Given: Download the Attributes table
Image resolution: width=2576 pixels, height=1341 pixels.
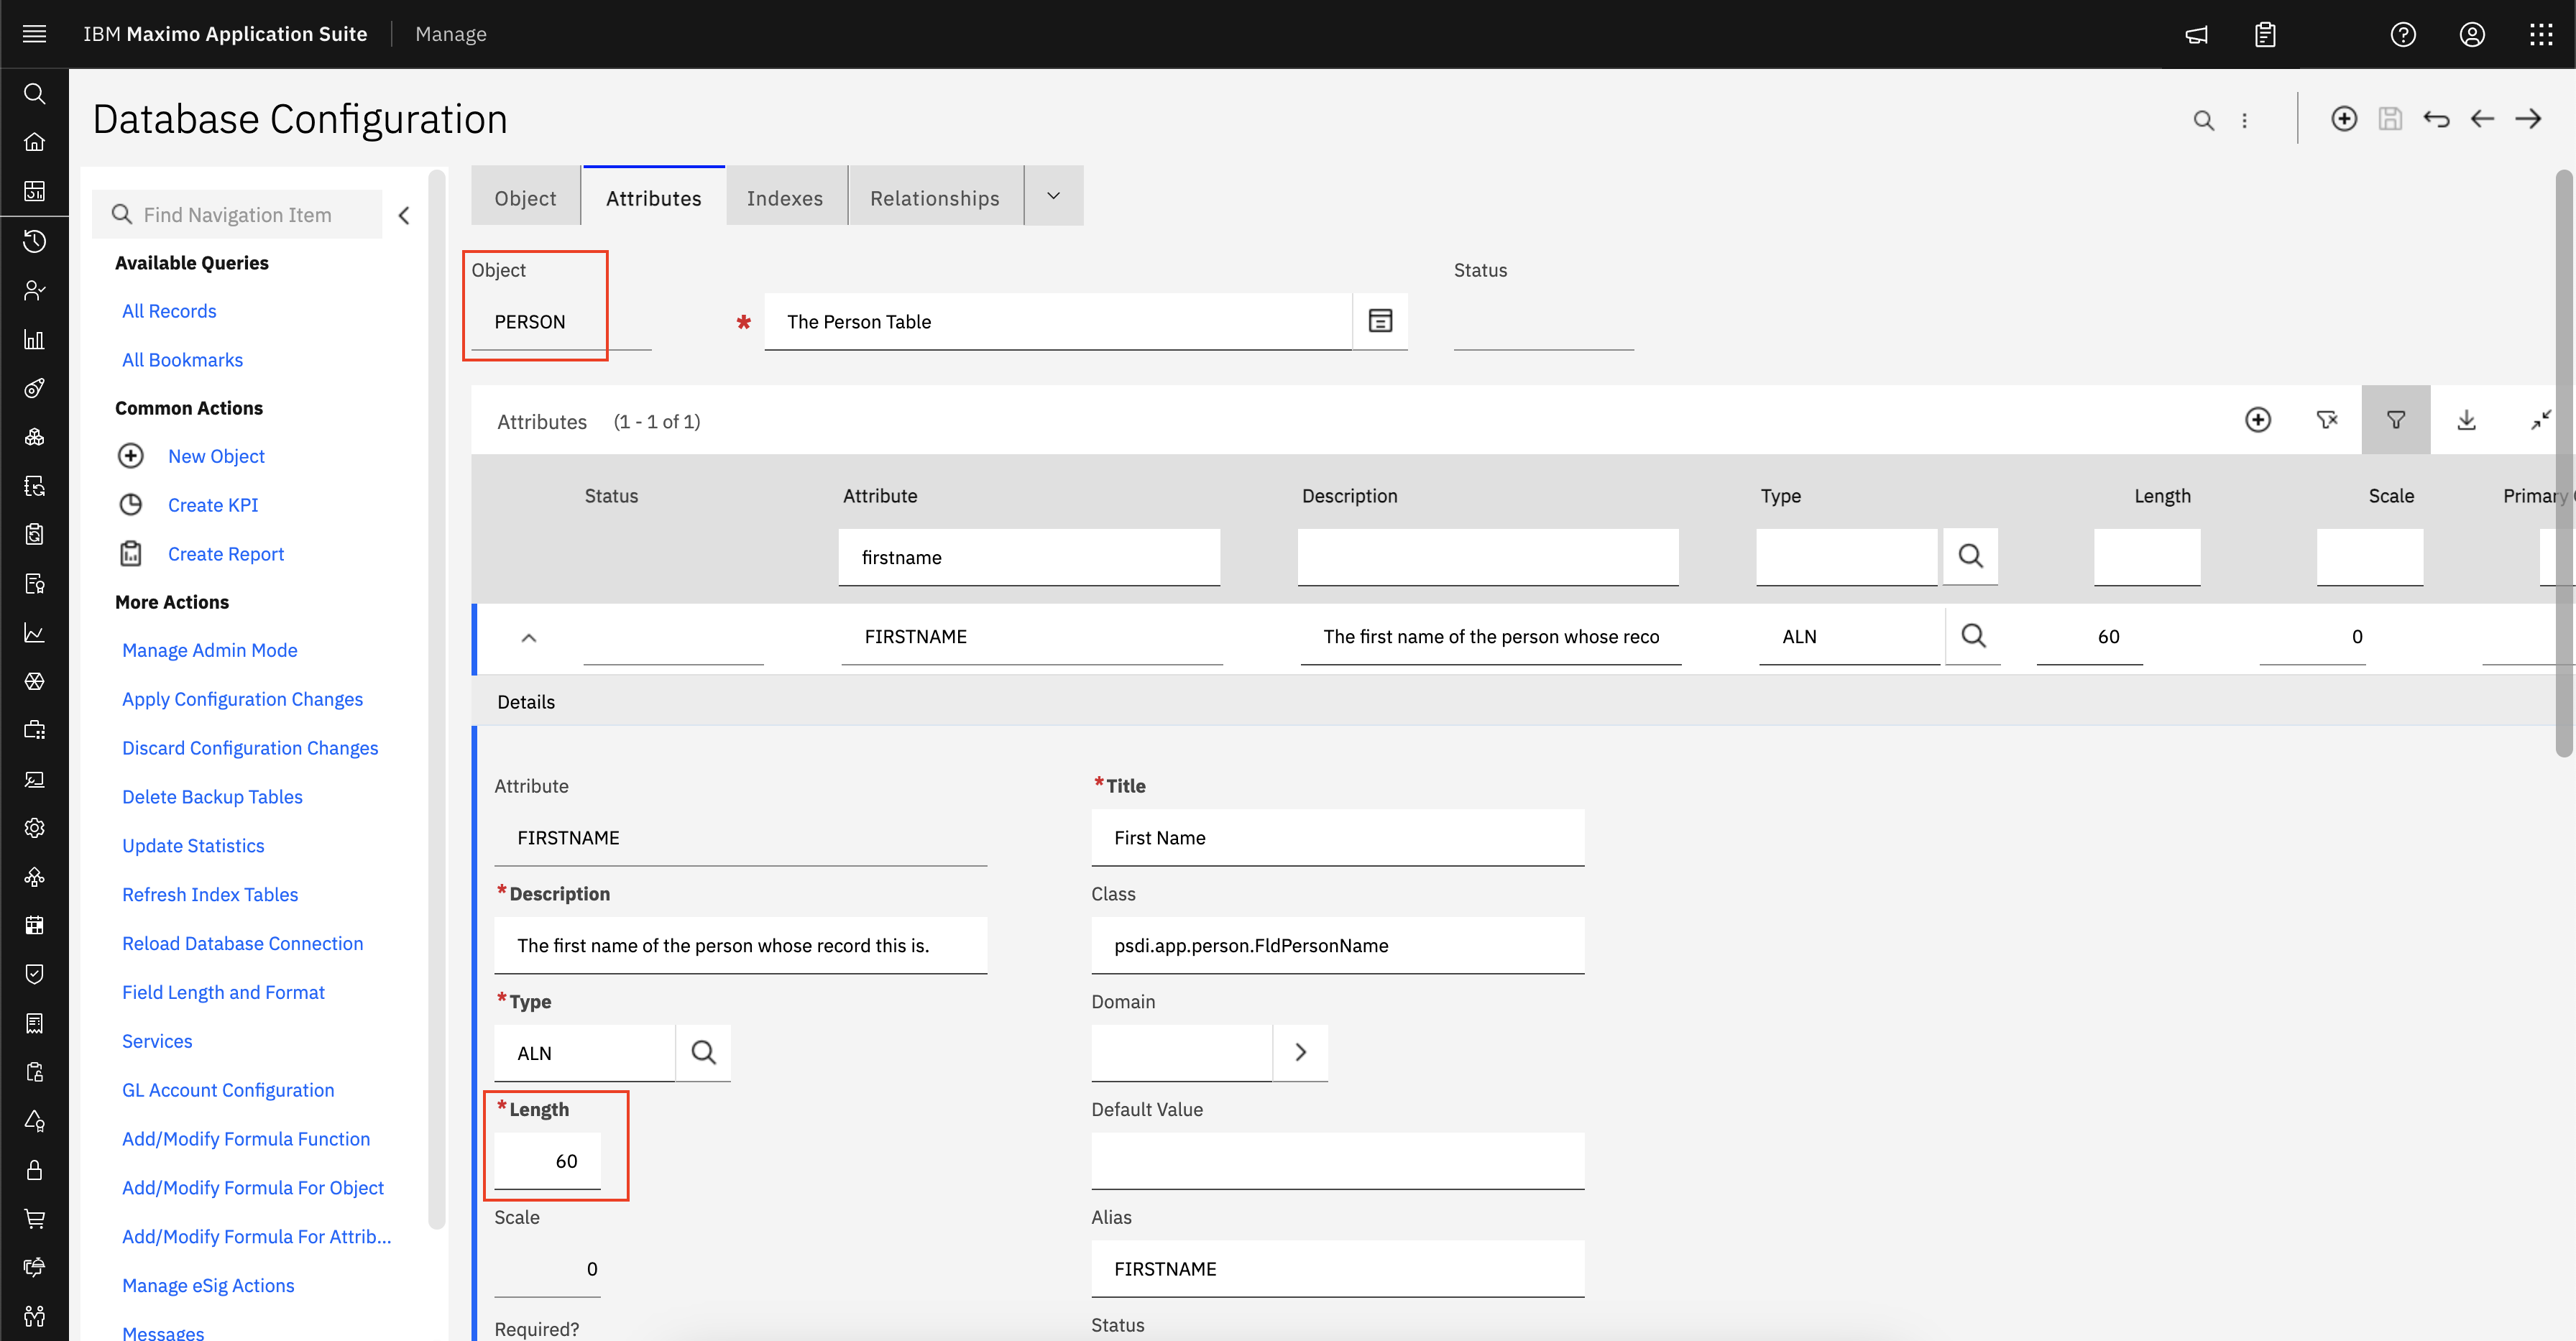Looking at the screenshot, I should coord(2466,420).
